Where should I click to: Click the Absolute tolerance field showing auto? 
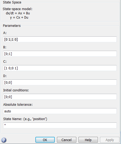60,111
